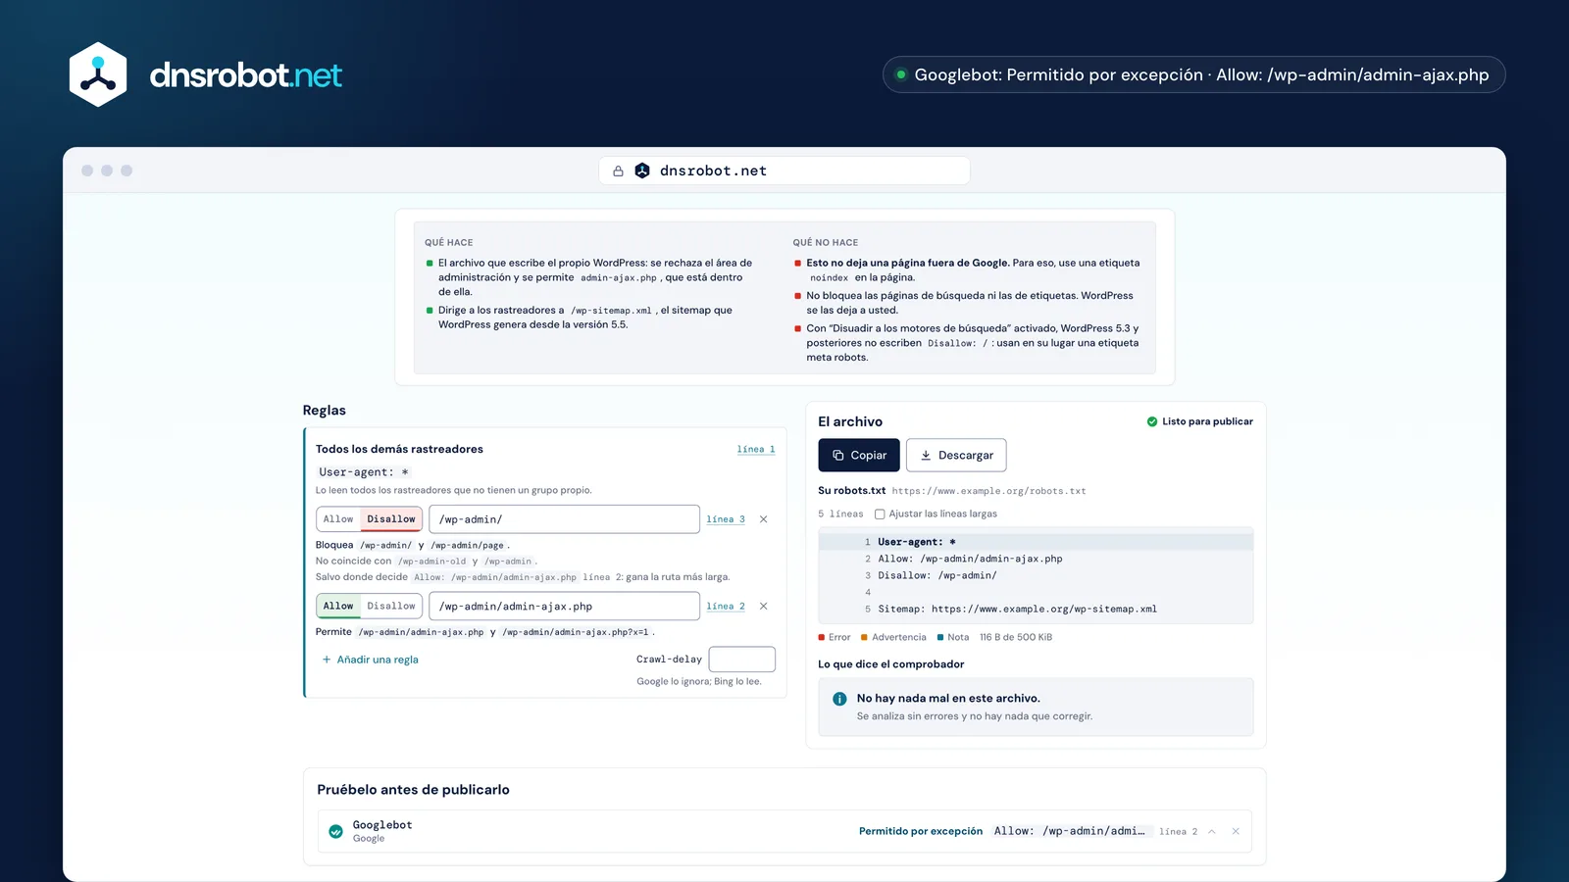This screenshot has height=882, width=1569.
Task: Click the Descargar button
Action: (x=956, y=455)
